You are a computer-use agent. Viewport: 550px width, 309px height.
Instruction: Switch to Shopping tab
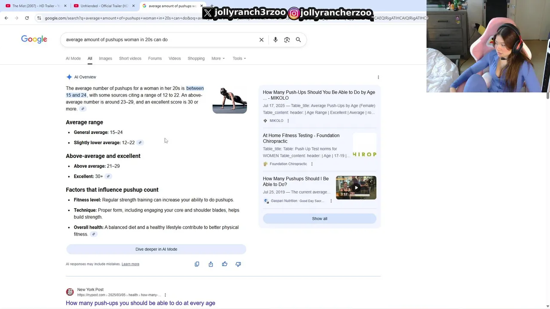coord(196,58)
